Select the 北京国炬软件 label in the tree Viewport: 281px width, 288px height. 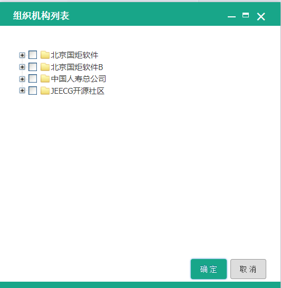pos(74,55)
